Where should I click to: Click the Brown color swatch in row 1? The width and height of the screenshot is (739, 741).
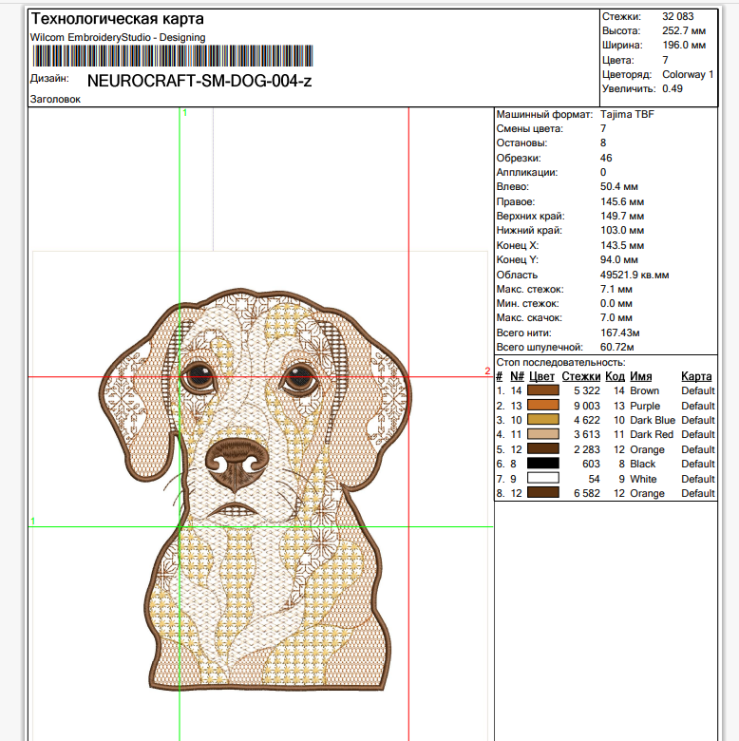tap(543, 390)
